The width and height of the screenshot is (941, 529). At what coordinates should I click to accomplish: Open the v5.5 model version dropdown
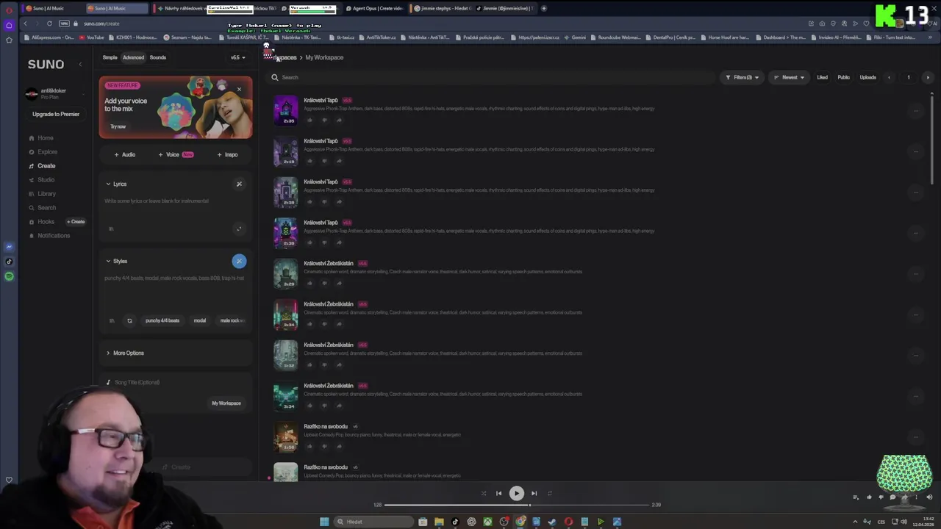(237, 57)
